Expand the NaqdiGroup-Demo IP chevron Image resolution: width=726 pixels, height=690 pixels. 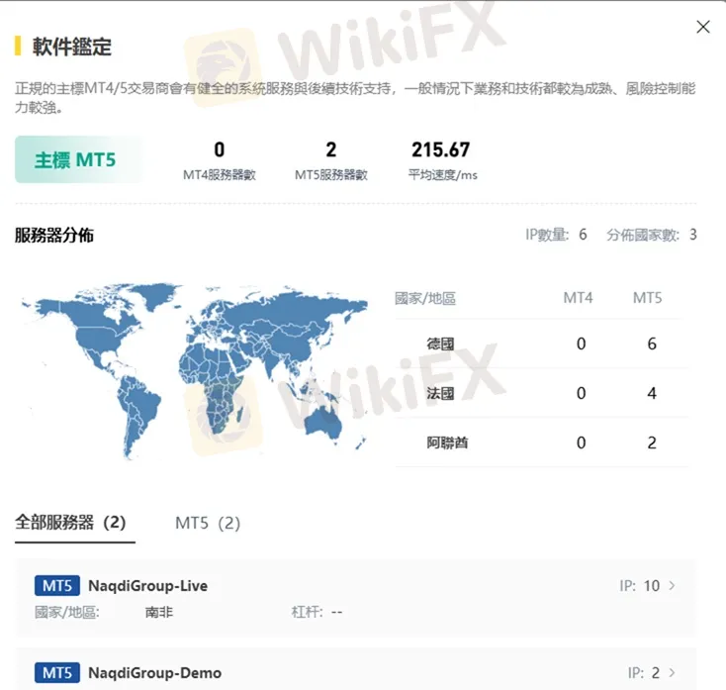(x=672, y=672)
